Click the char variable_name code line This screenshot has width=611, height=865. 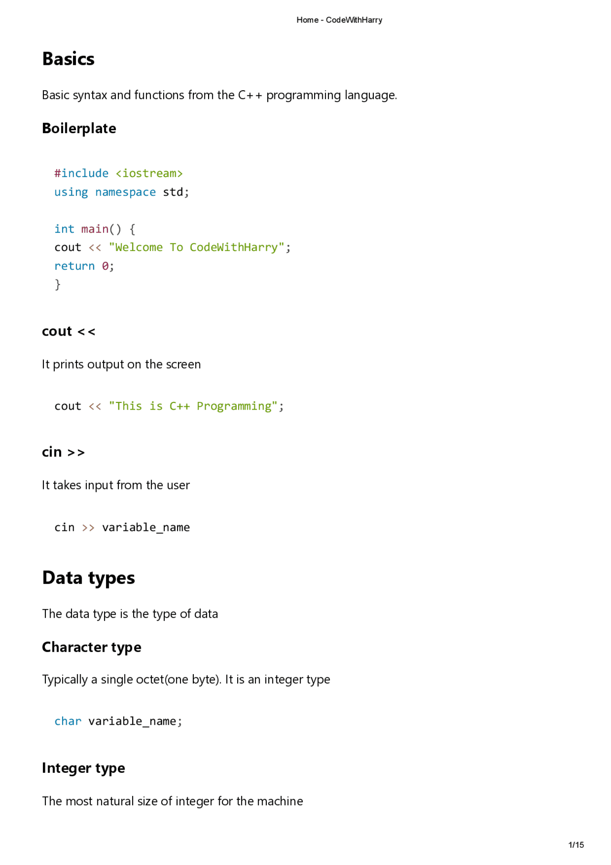tap(118, 721)
